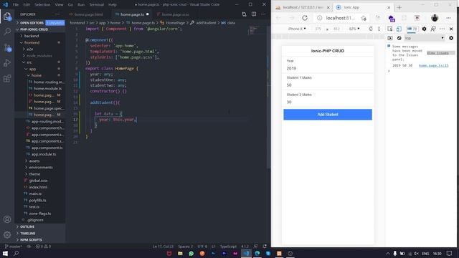
Task: Open the 82% zoom dropdown
Action: tap(354, 29)
